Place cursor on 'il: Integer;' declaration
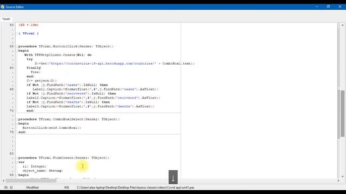 coord(35,167)
